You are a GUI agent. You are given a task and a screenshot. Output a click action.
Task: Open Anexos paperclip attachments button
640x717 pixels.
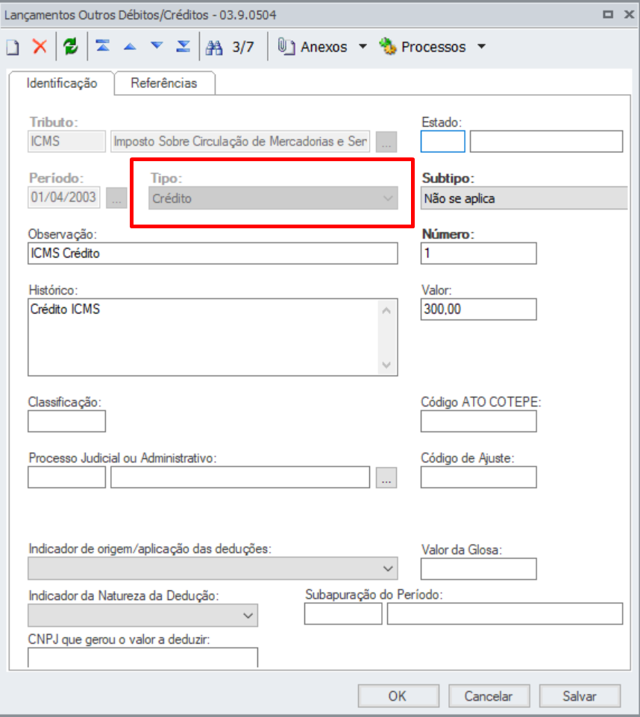313,47
